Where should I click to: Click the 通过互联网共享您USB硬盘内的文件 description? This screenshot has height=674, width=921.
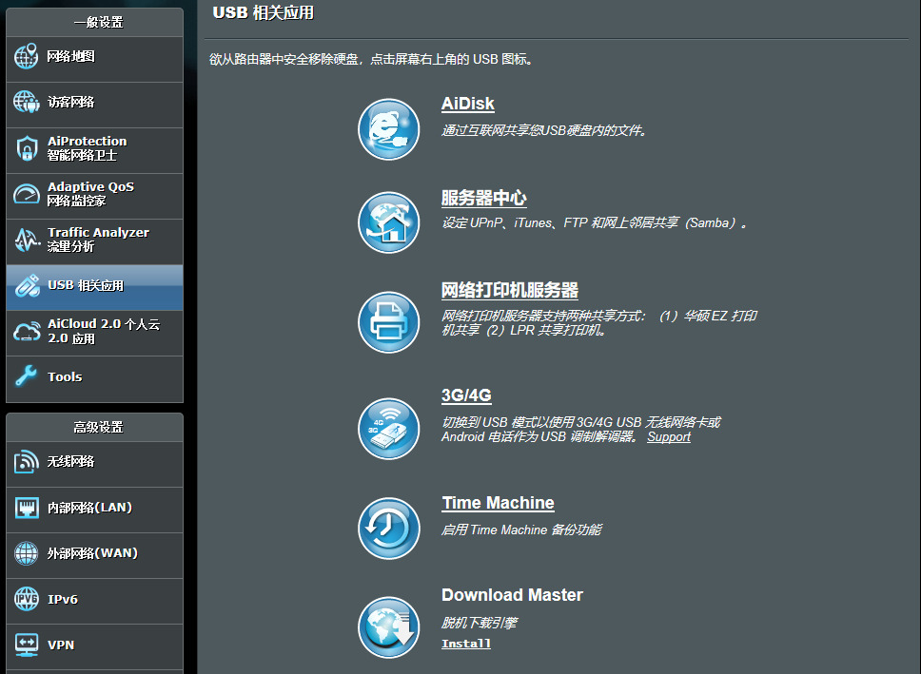click(x=544, y=130)
